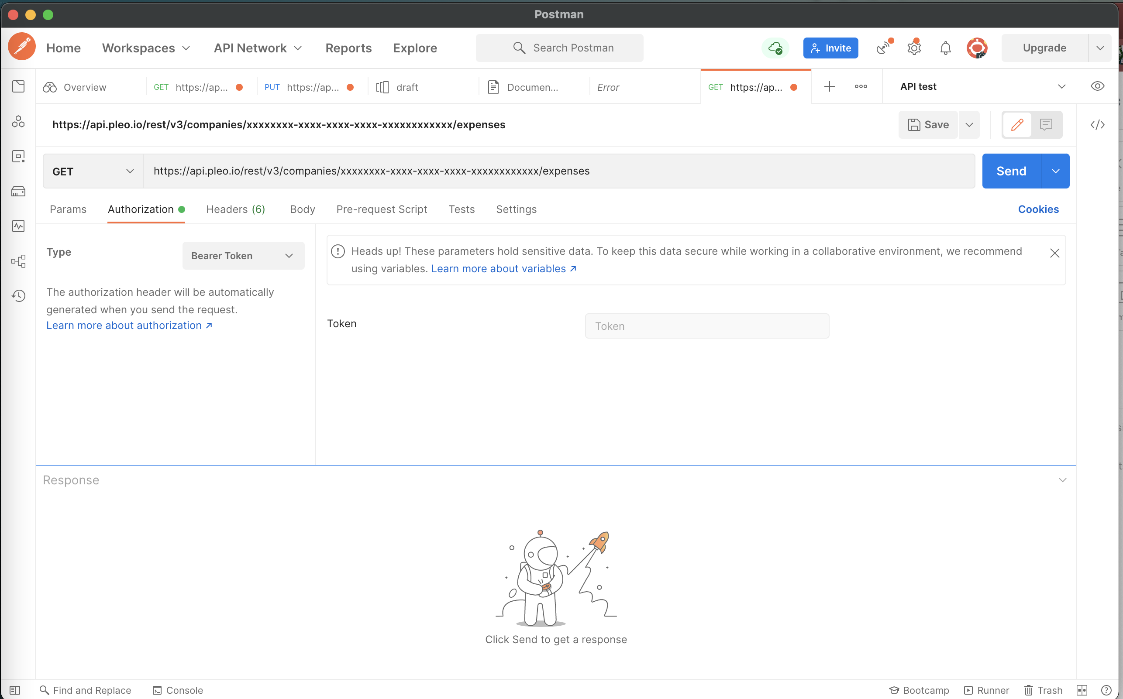The height and width of the screenshot is (699, 1123).
Task: Toggle the two-pane view icon
Action: click(1082, 690)
